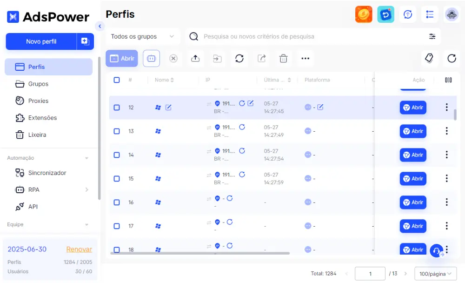Open the task list icon in header
Screen dimensions: 465x283
point(430,14)
